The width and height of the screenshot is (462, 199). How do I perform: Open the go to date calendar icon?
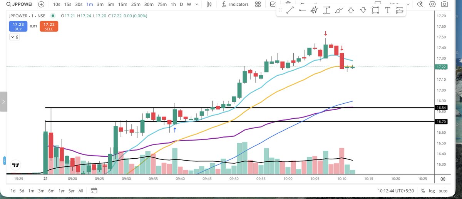pyautogui.click(x=94, y=191)
